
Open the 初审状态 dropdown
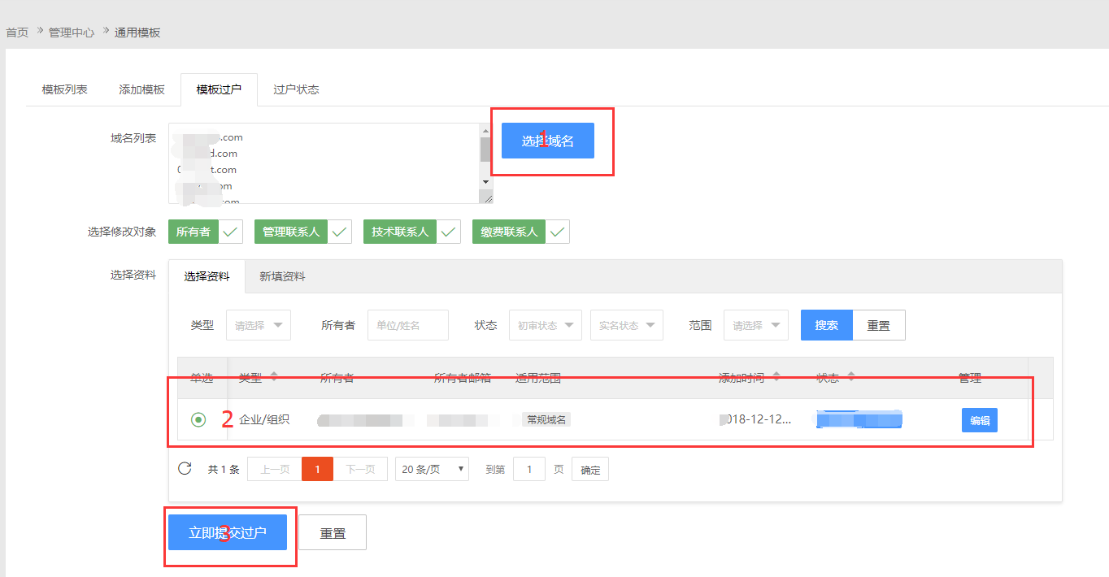click(x=545, y=324)
